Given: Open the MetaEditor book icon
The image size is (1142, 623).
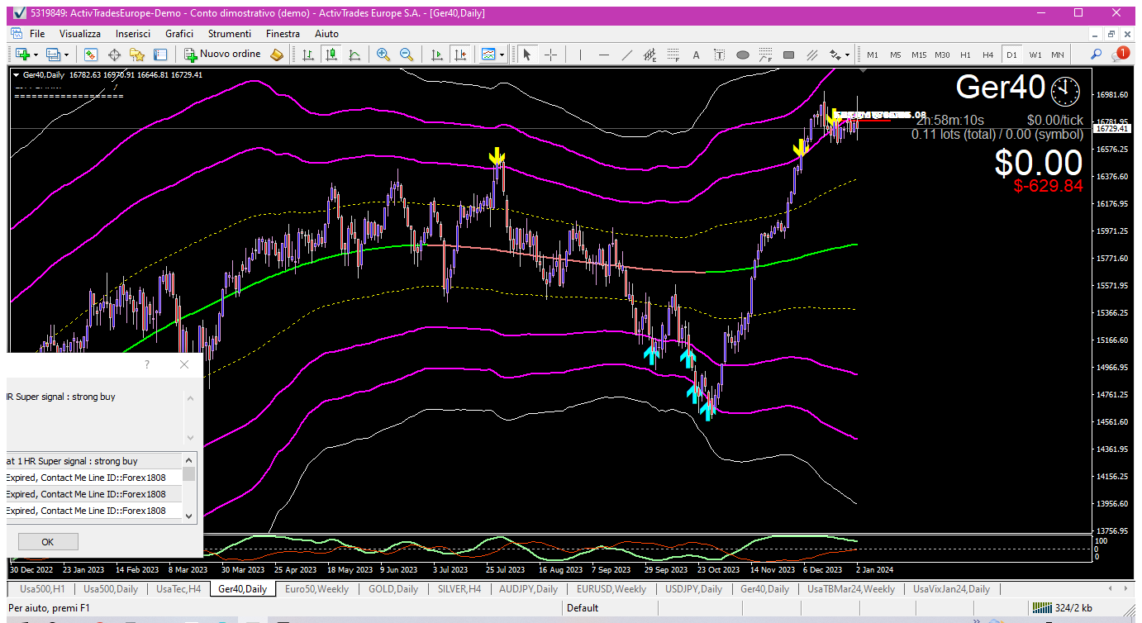Looking at the screenshot, I should click(x=277, y=55).
